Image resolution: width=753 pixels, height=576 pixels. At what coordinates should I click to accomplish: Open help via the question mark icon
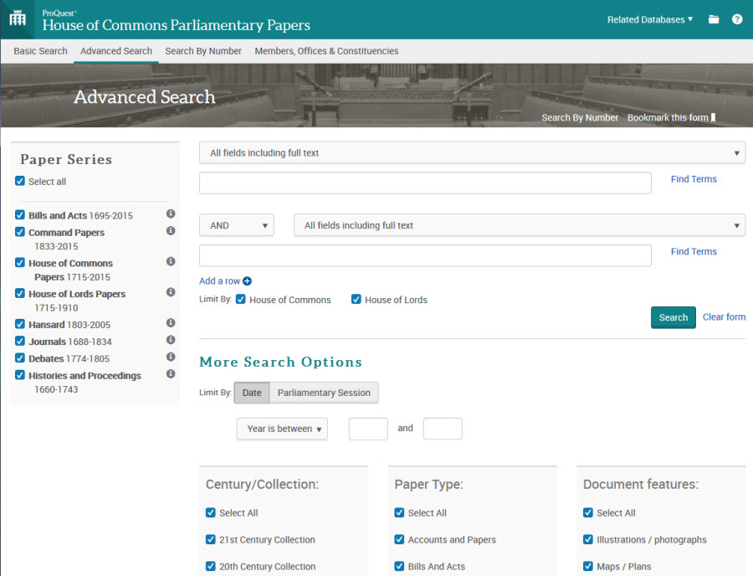click(737, 18)
